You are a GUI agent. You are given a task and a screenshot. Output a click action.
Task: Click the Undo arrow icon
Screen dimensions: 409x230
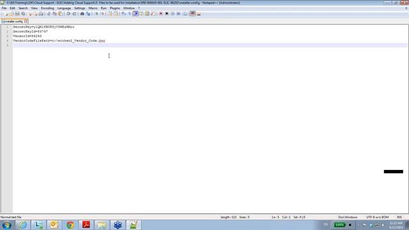68,13
